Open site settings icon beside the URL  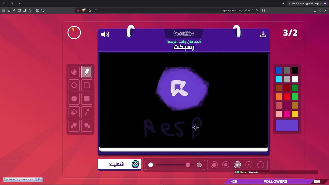[x=257, y=10]
